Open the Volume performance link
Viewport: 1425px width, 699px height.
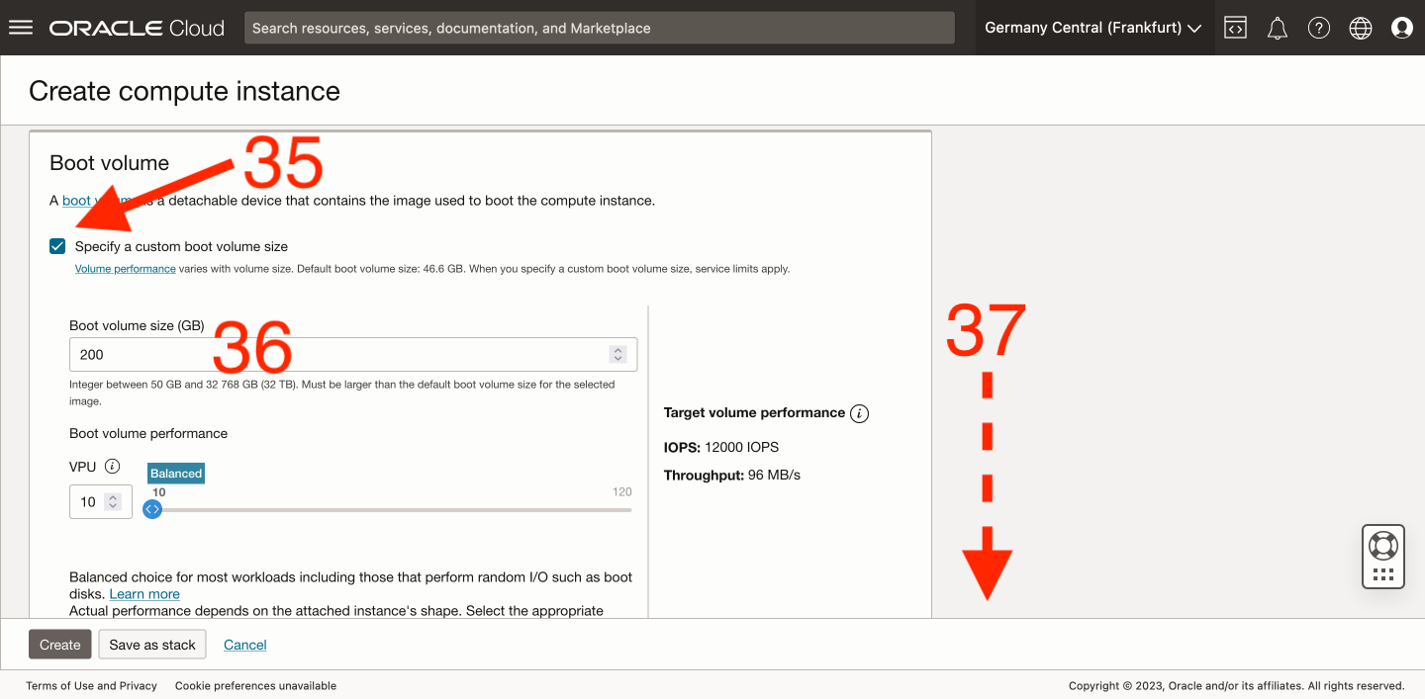click(x=126, y=268)
